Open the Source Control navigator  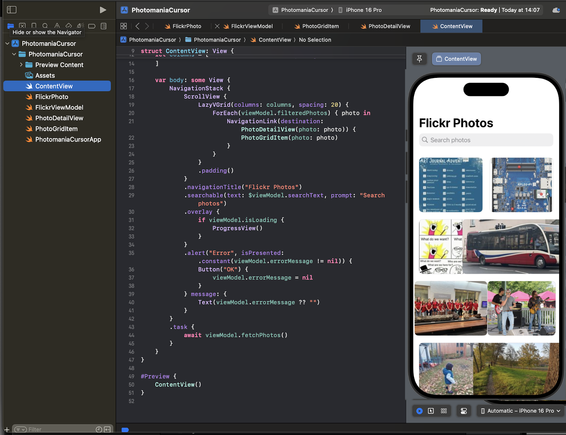click(x=22, y=26)
